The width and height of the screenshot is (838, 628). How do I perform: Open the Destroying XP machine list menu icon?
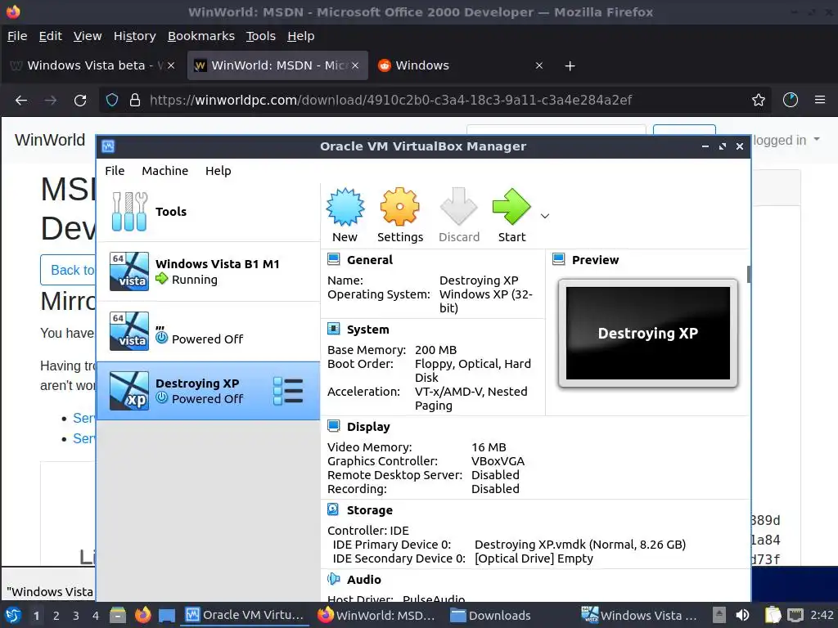tap(288, 391)
